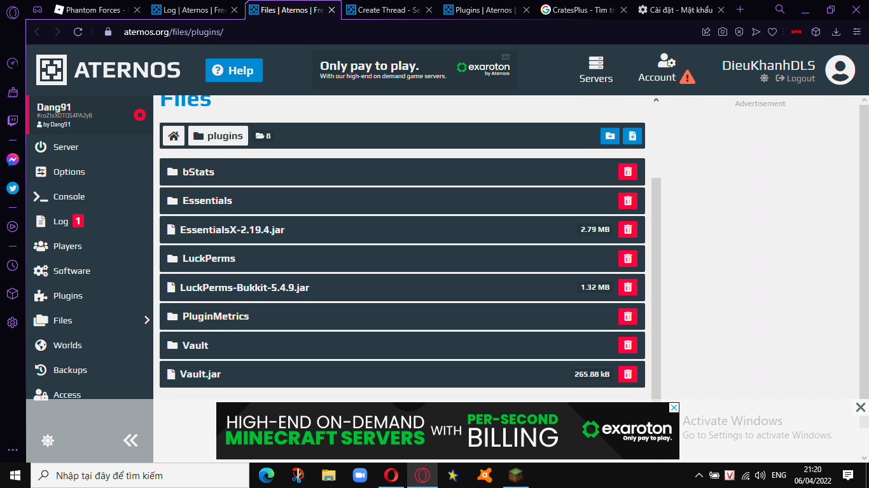Image resolution: width=869 pixels, height=488 pixels.
Task: Open Twitter in the Opera sidebar
Action: [x=13, y=188]
